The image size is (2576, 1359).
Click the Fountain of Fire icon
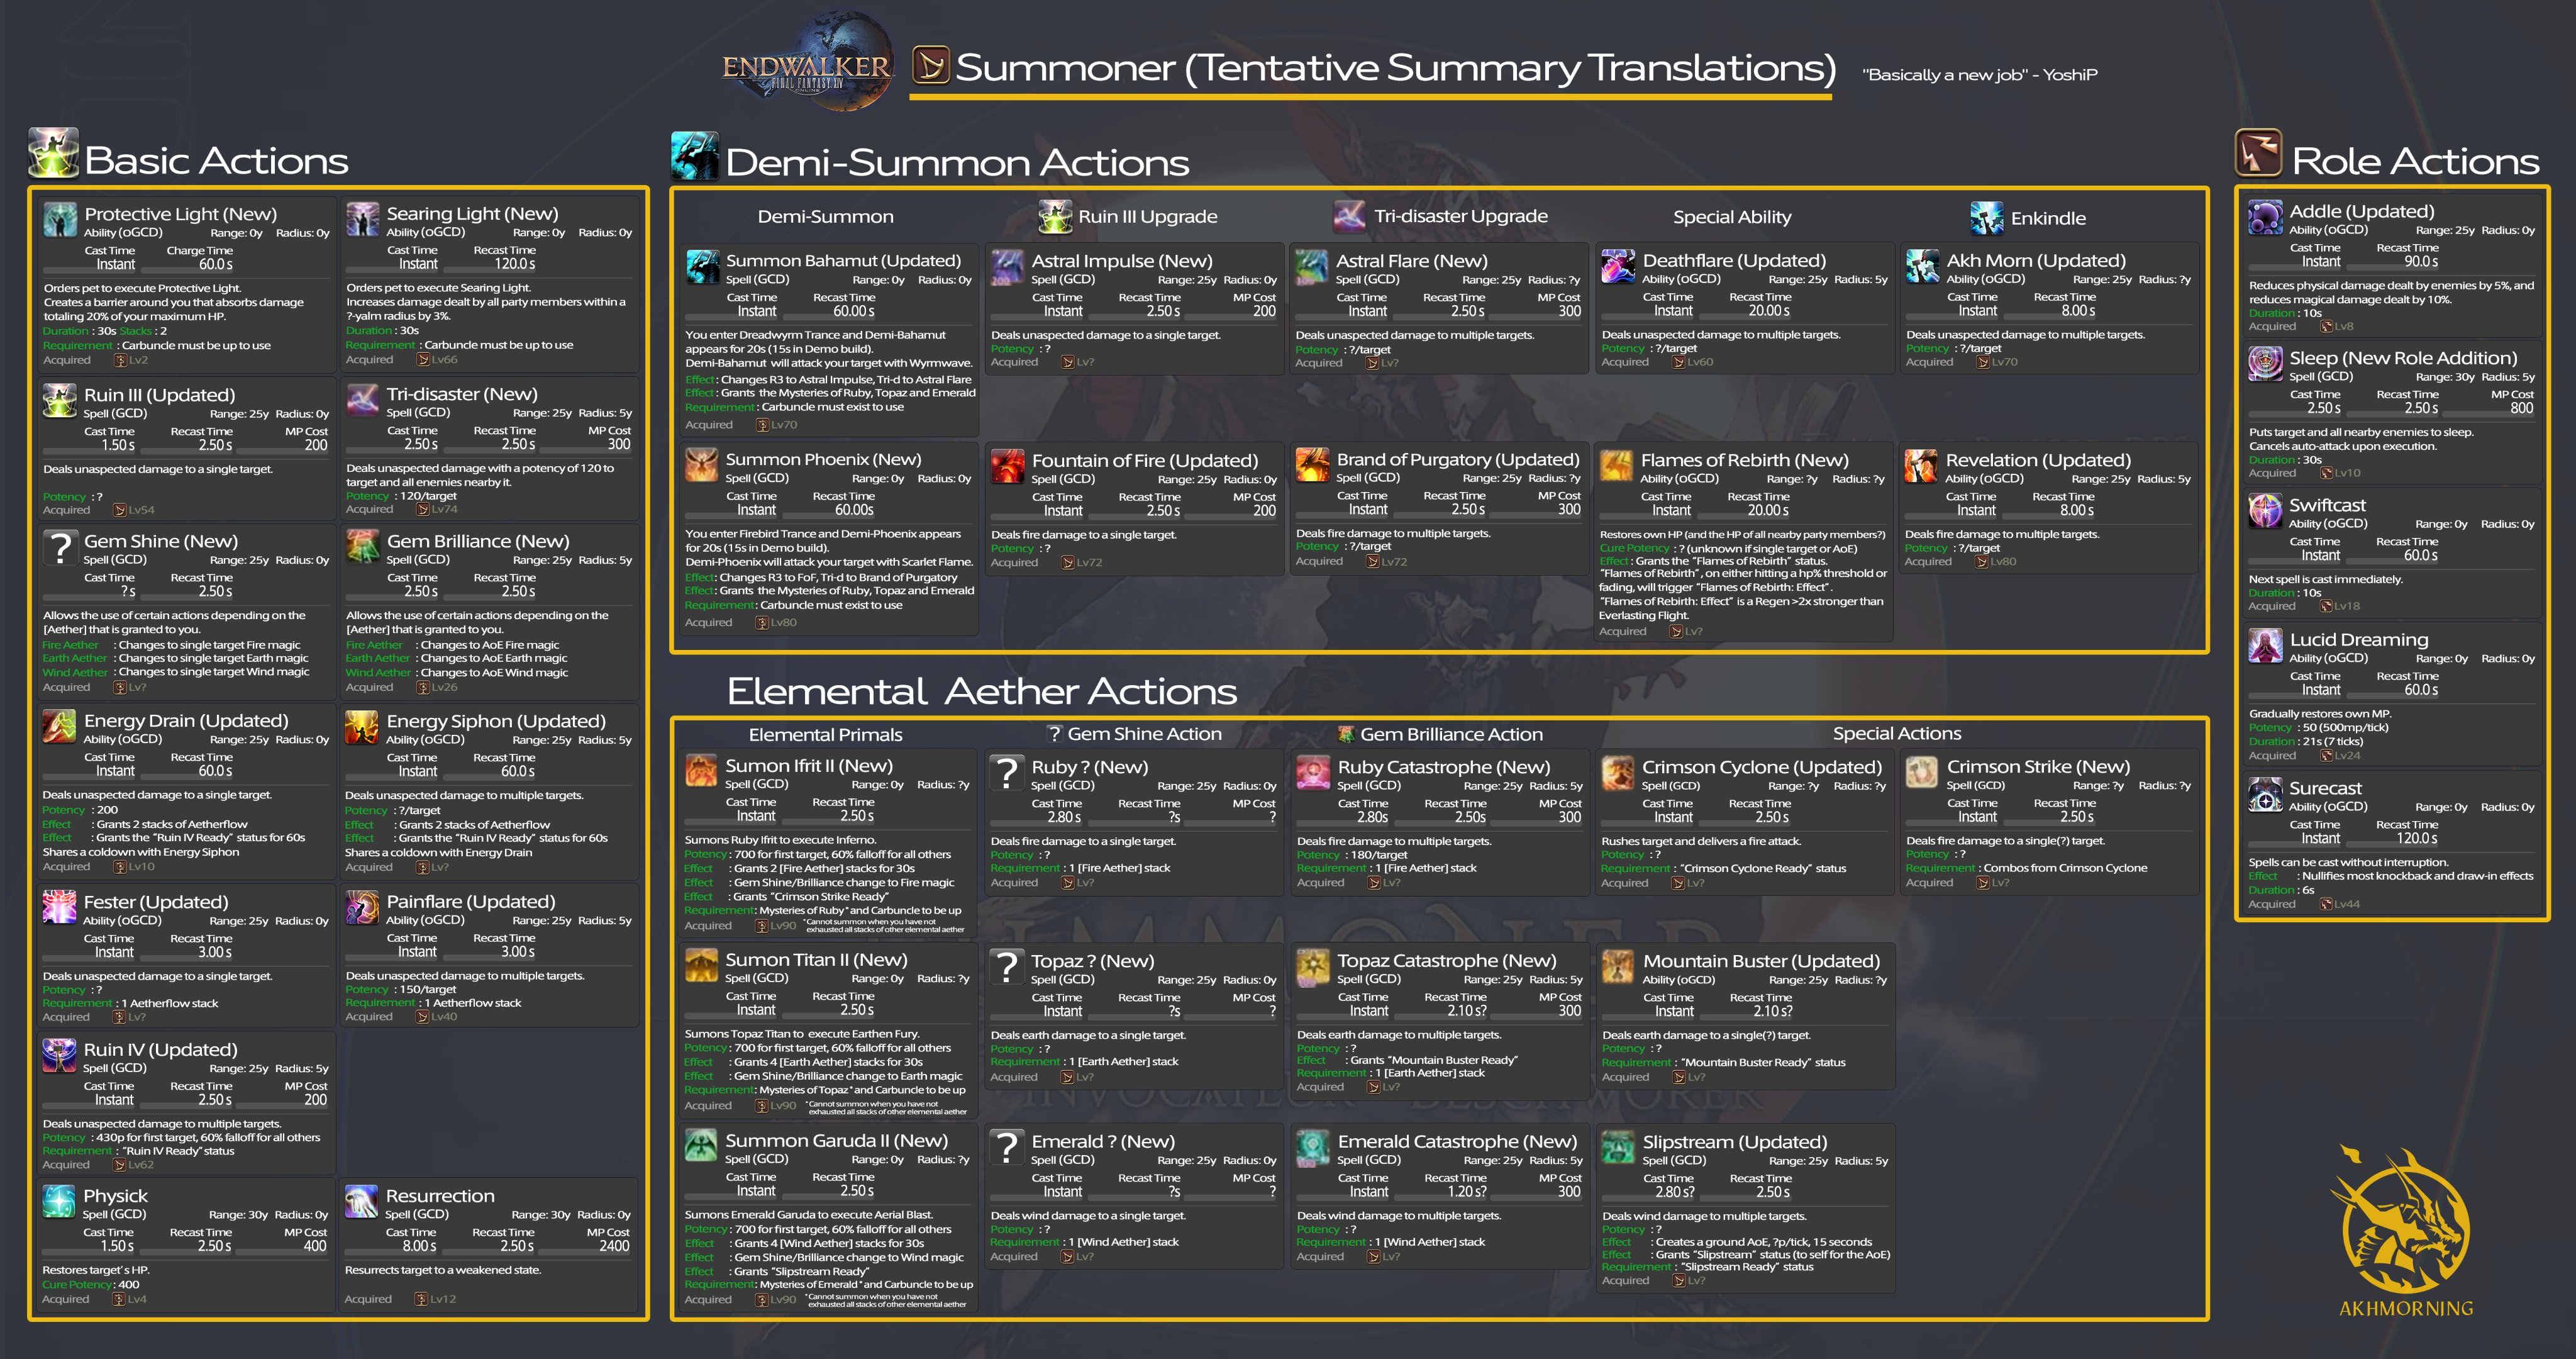[x=1008, y=466]
